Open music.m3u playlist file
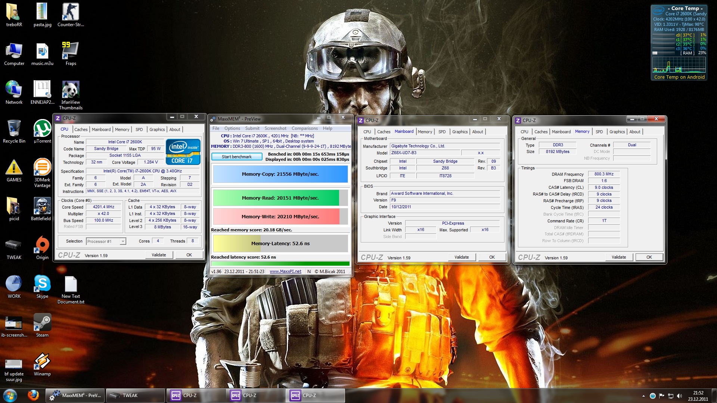 (x=42, y=54)
